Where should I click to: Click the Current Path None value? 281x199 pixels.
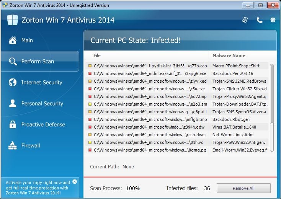128,167
